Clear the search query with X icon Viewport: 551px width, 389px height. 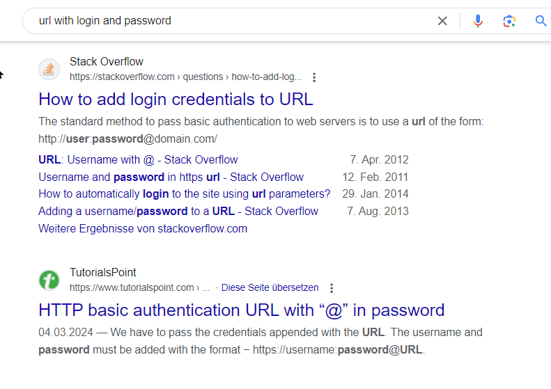pos(442,21)
